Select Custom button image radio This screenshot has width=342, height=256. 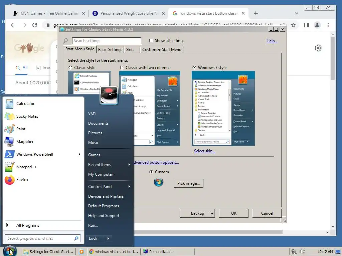click(x=151, y=172)
